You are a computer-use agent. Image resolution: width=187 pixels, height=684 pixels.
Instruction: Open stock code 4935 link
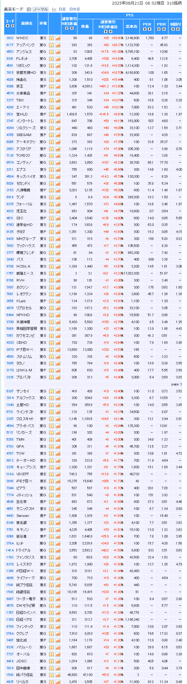pos(10,682)
